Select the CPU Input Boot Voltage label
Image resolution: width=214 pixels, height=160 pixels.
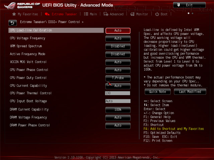(x=28, y=101)
